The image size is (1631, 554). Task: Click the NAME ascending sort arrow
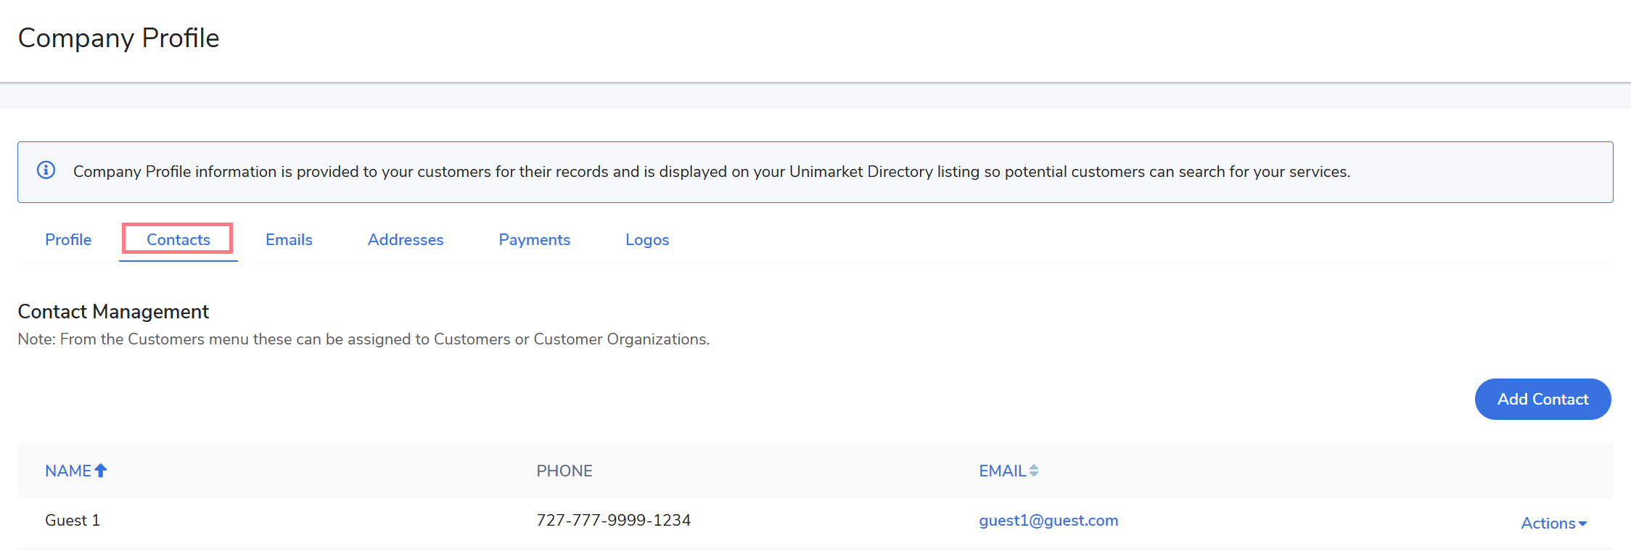101,471
